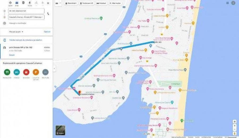Collapse the side panel arrow
The height and width of the screenshot is (138, 239).
coord(54,69)
